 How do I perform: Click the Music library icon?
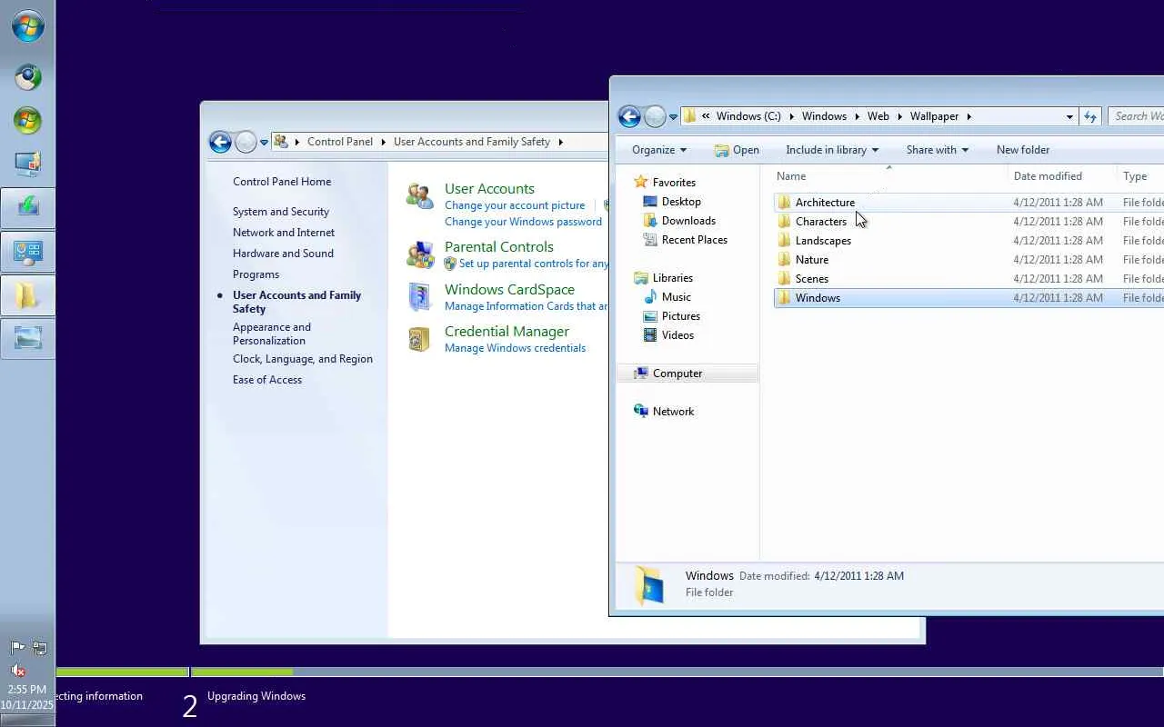[x=650, y=296]
